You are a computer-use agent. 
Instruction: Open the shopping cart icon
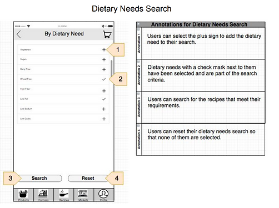[x=107, y=34]
